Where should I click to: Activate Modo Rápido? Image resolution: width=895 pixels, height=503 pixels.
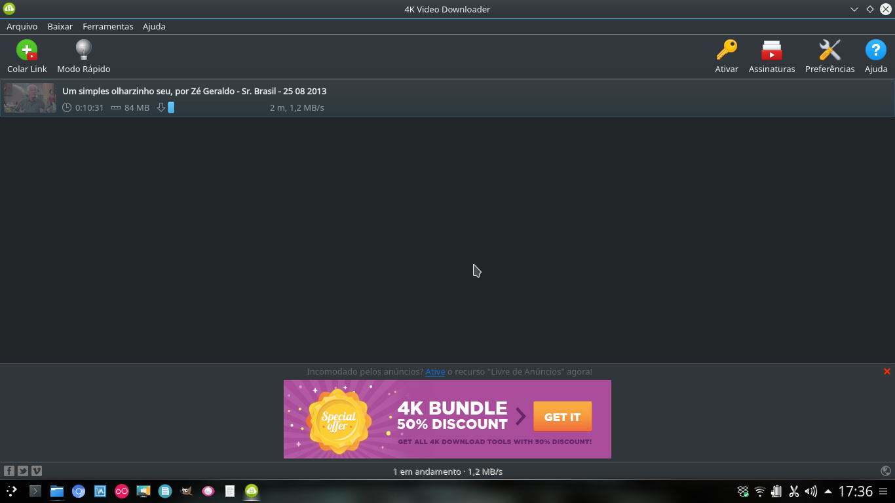click(x=83, y=56)
